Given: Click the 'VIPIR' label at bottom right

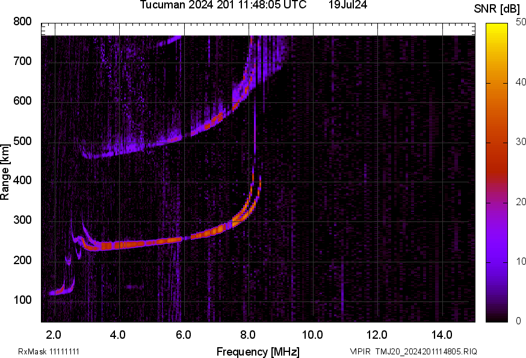Looking at the screenshot, I should click(361, 350).
